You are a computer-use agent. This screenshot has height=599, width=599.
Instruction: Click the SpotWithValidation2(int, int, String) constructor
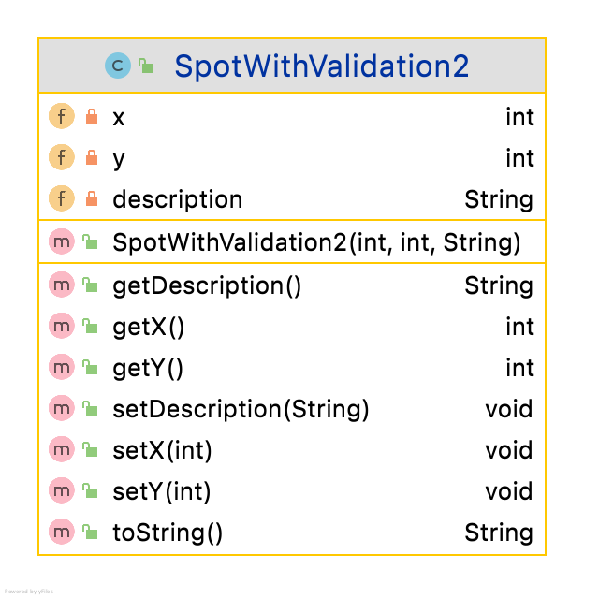[x=316, y=243]
